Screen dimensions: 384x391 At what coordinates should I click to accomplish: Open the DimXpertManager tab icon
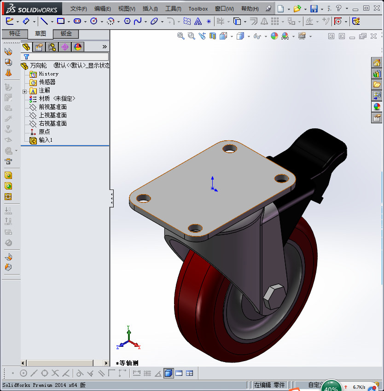pyautogui.click(x=65, y=47)
